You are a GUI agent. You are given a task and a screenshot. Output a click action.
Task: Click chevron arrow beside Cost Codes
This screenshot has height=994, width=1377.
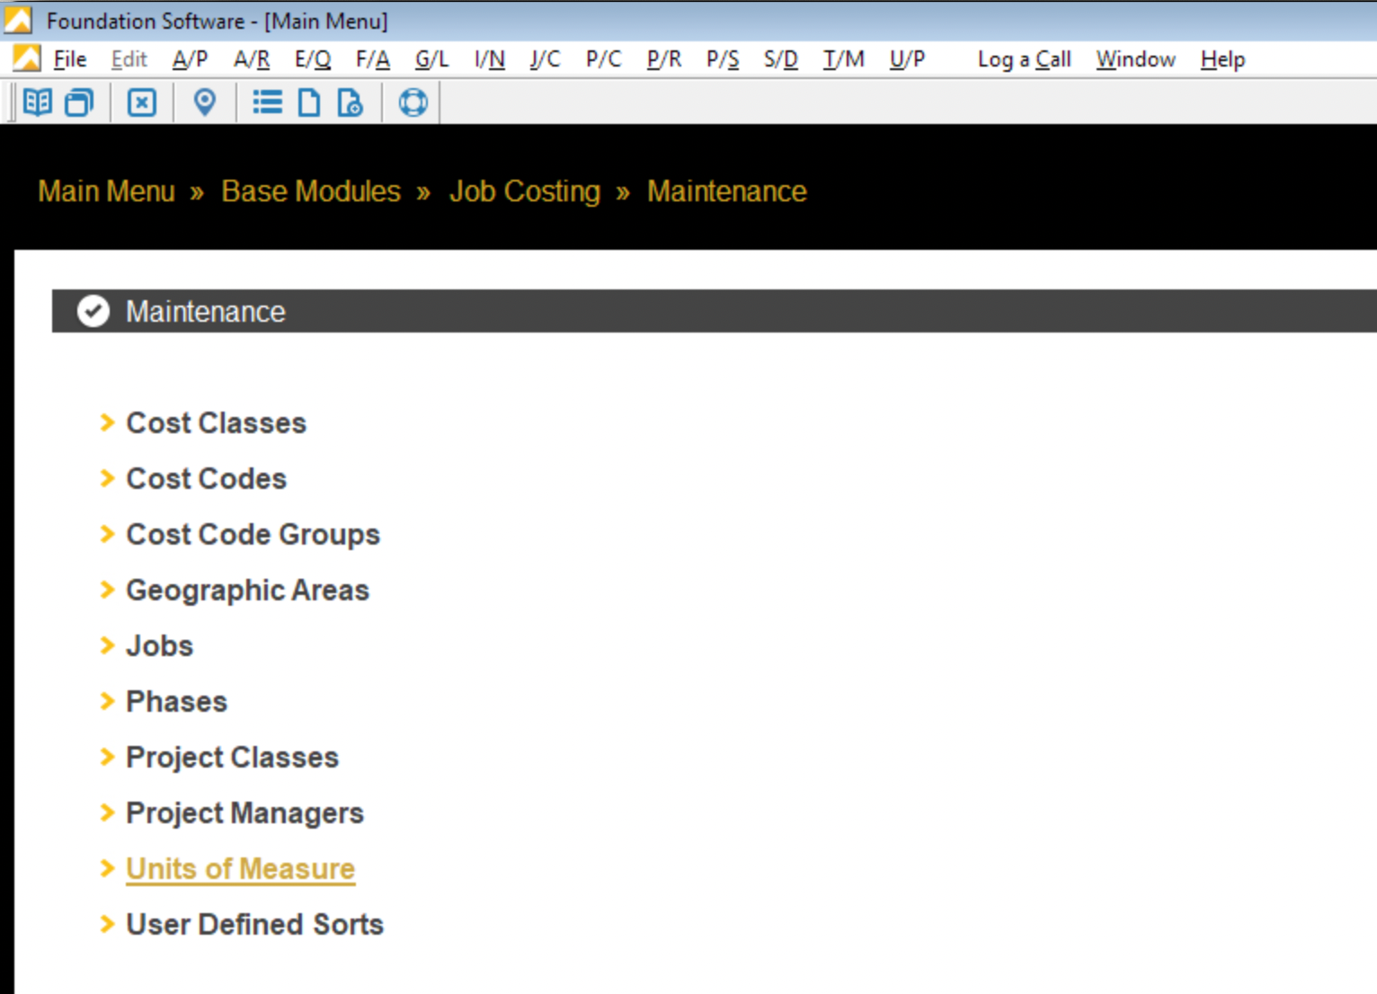point(107,478)
